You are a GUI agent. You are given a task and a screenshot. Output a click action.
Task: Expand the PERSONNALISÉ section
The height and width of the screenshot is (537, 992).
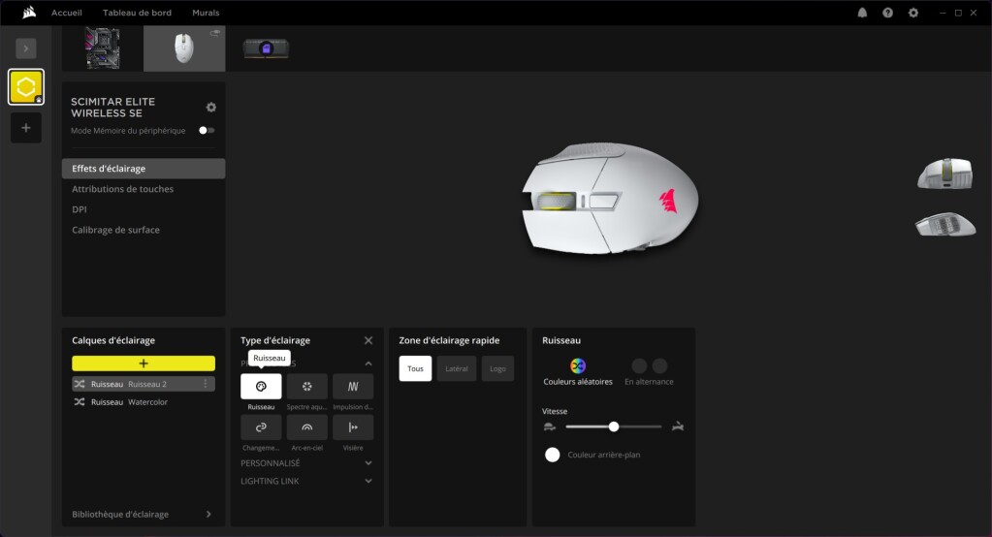click(x=306, y=463)
